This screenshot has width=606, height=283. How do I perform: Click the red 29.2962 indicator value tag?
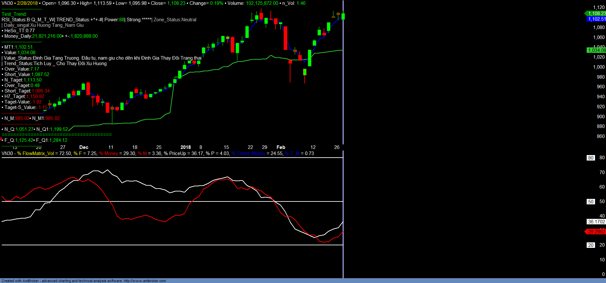tap(596, 232)
